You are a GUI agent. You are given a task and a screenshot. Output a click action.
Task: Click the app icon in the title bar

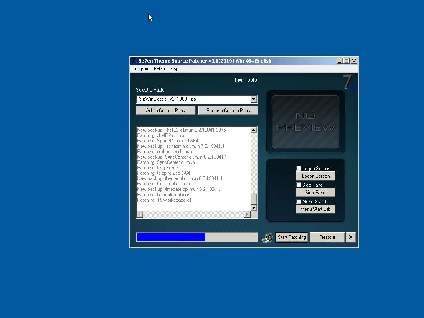[x=134, y=61]
